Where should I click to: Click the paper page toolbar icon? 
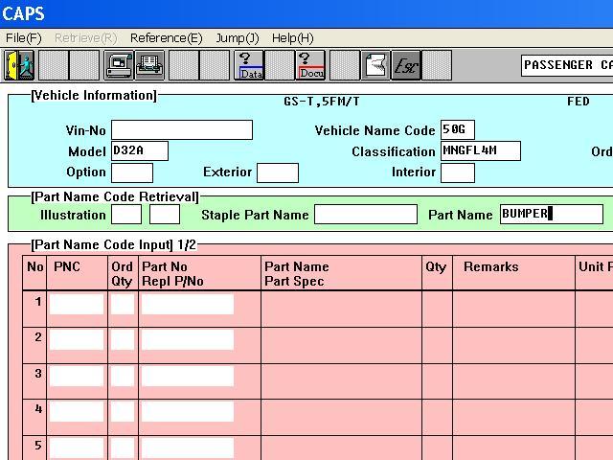(x=375, y=65)
